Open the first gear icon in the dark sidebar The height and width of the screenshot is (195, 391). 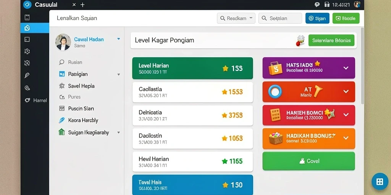(27, 51)
